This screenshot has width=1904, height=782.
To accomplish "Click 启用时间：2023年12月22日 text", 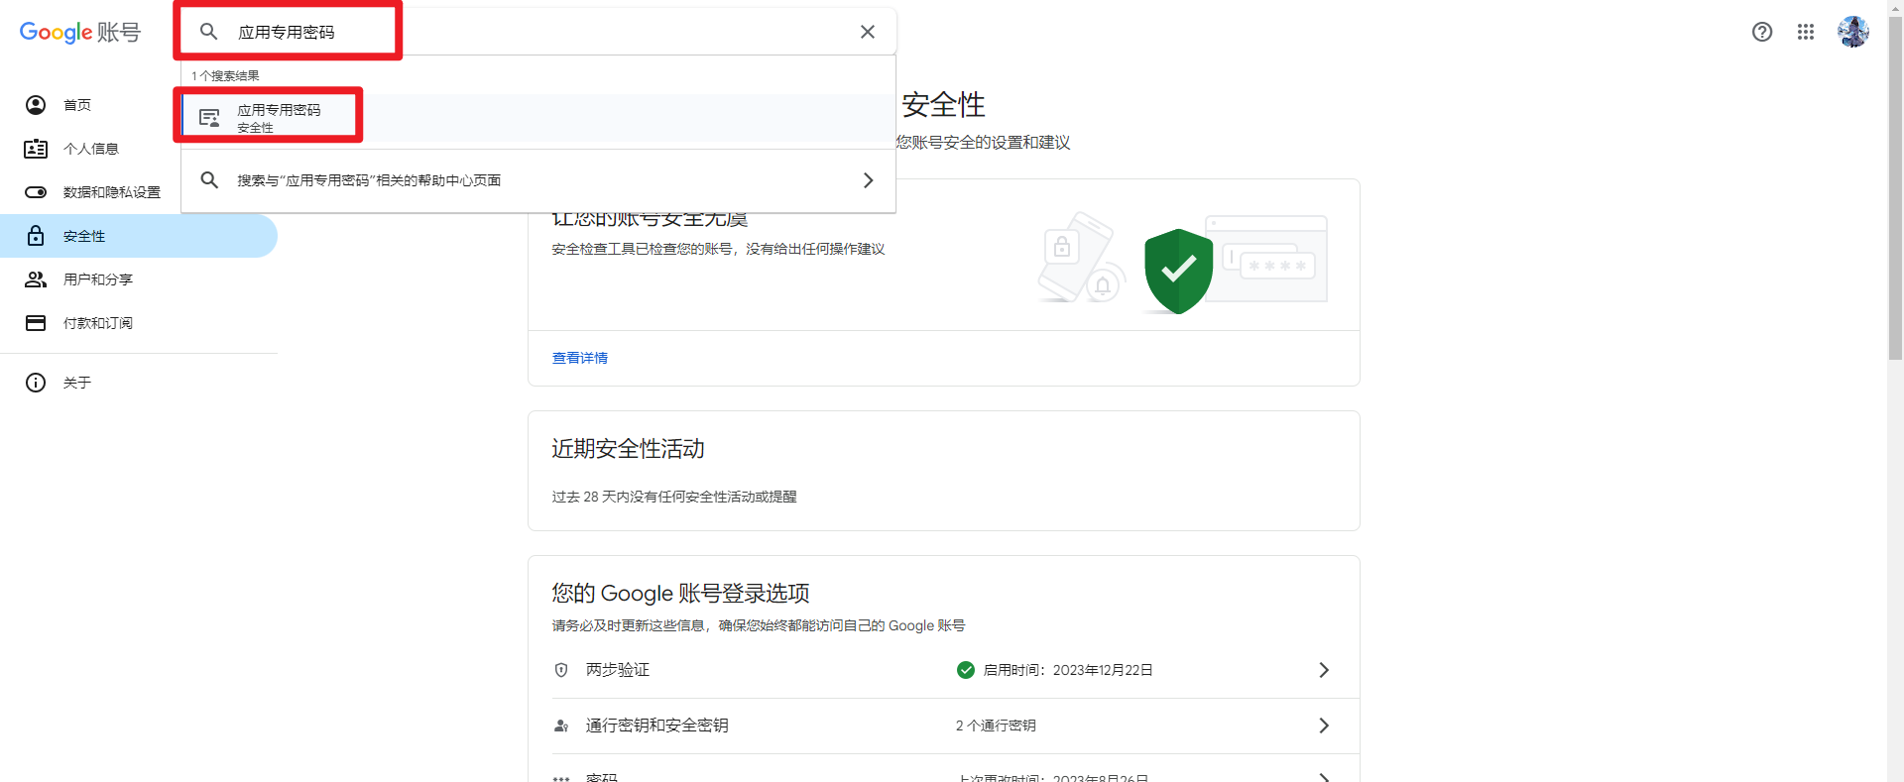I will 1068,670.
